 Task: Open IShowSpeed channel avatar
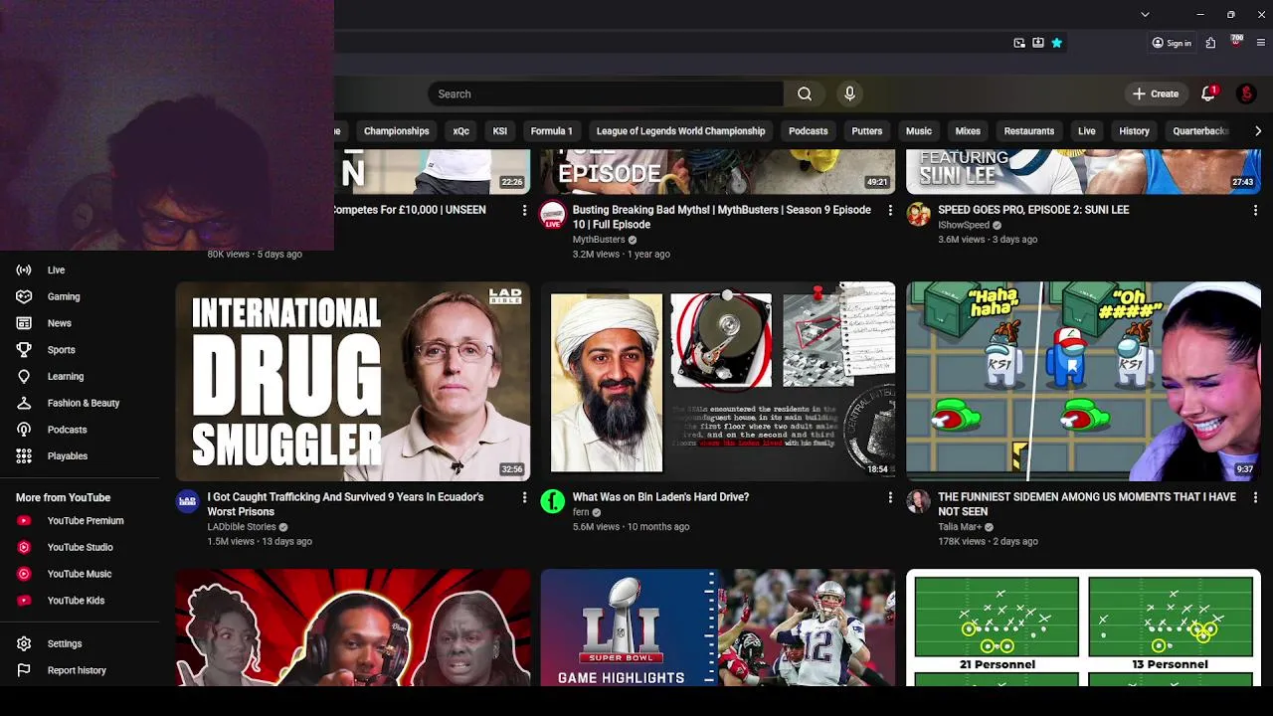click(x=918, y=214)
